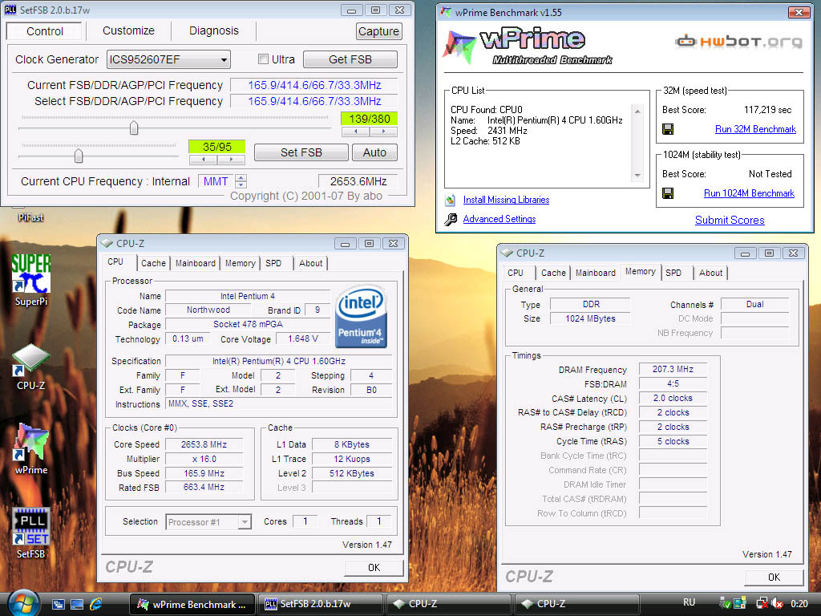The width and height of the screenshot is (821, 616).
Task: Click the wPrime title bar icon
Action: click(x=446, y=11)
